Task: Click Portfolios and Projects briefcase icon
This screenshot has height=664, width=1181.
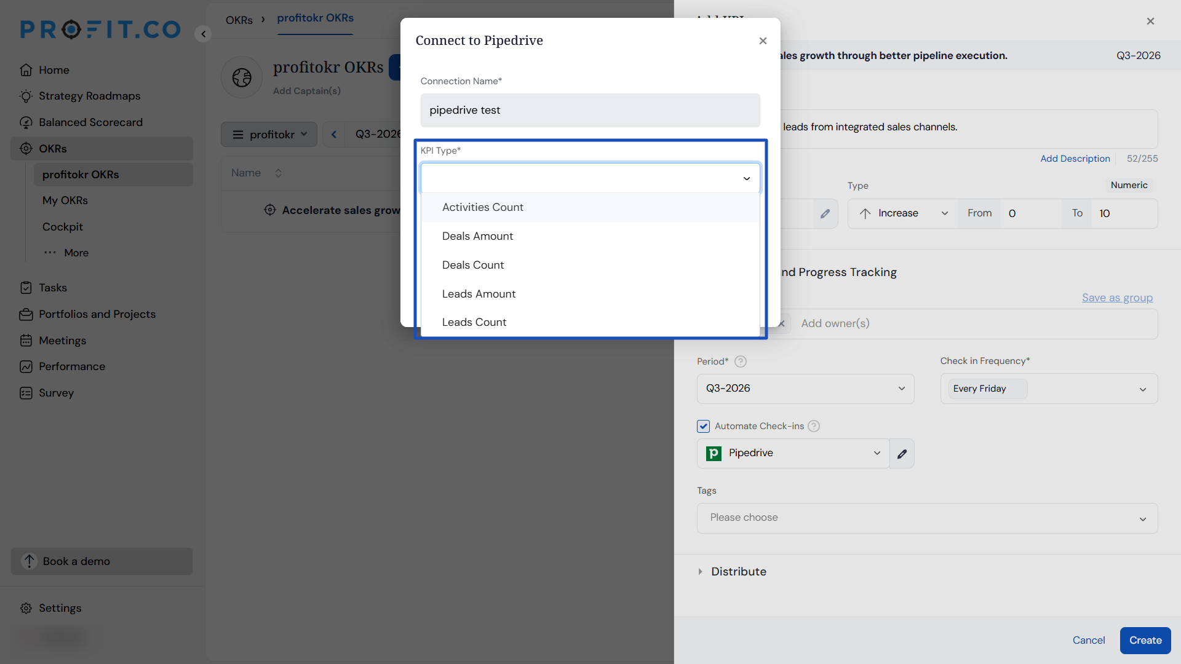Action: [26, 314]
